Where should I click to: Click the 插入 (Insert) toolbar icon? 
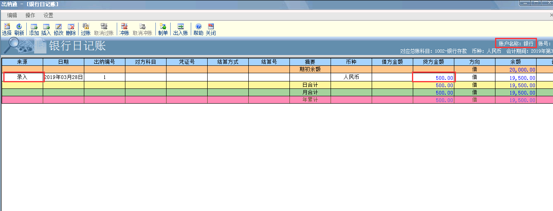click(46, 29)
